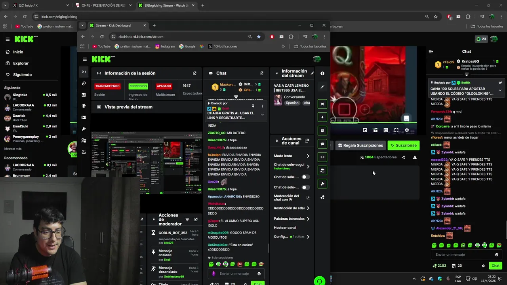This screenshot has height=285, width=507.
Task: Click the lightning bolt icon in dashboard right toolbar
Action: pyautogui.click(x=322, y=117)
